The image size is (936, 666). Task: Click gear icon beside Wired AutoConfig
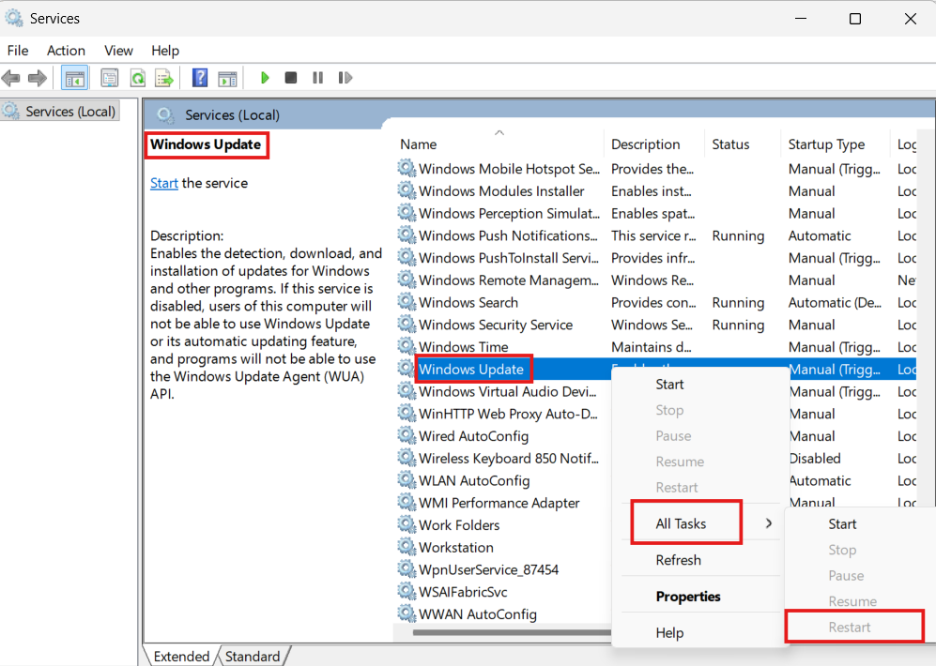[407, 436]
